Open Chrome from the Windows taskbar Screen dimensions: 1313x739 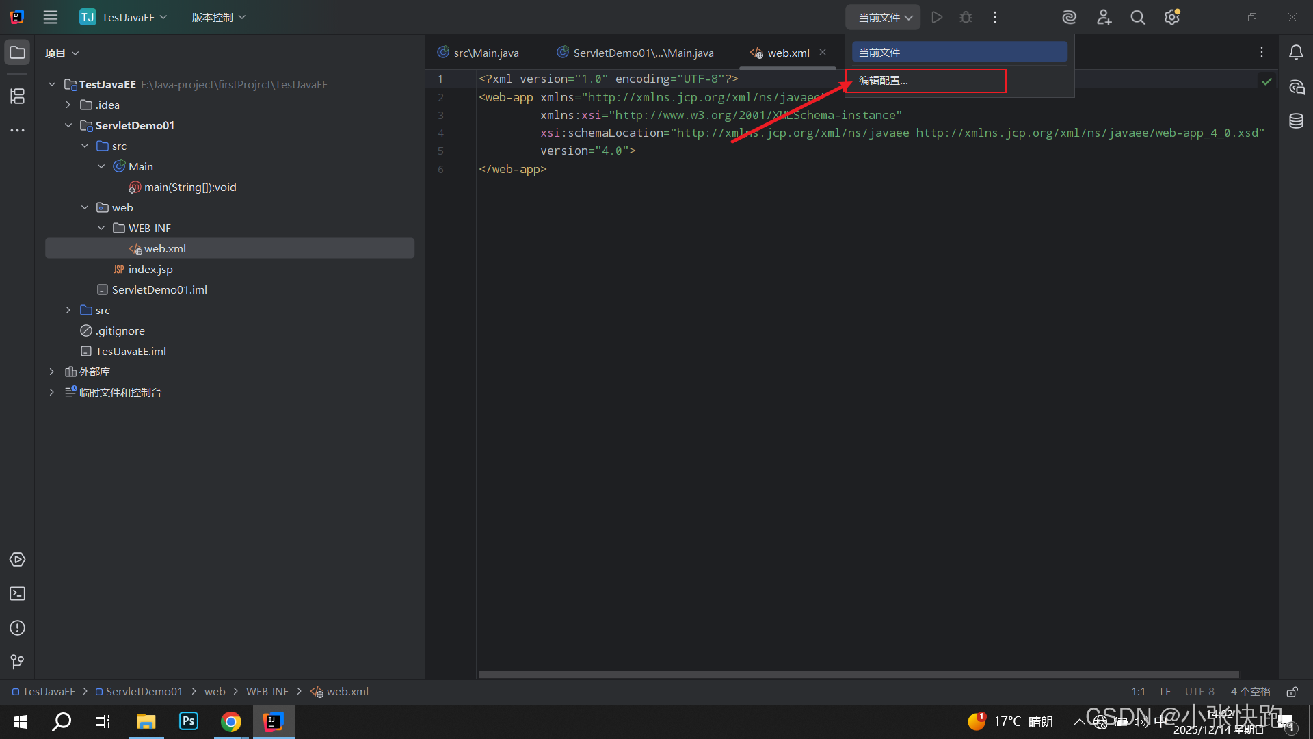point(231,721)
